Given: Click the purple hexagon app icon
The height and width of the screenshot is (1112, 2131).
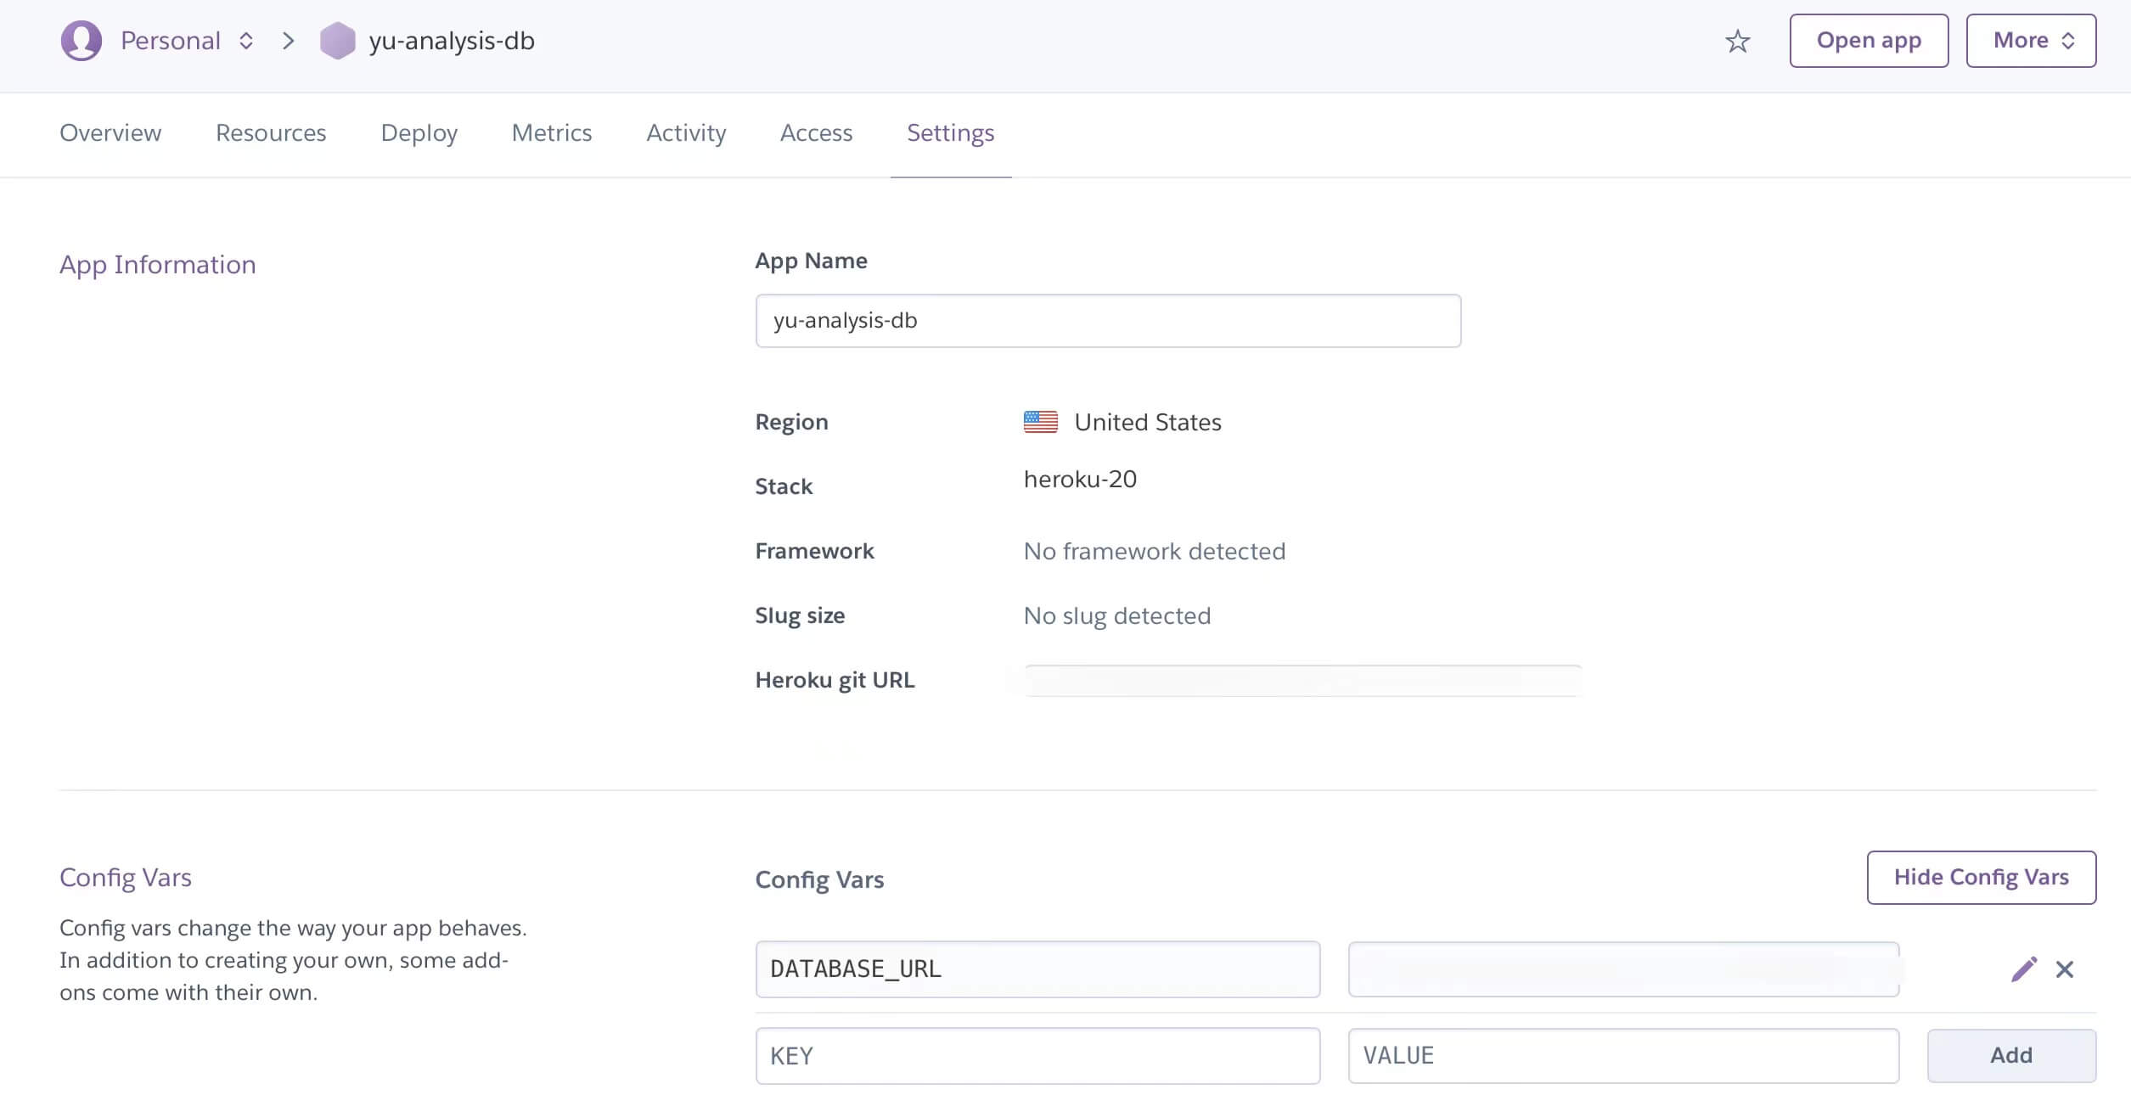Looking at the screenshot, I should tap(337, 41).
